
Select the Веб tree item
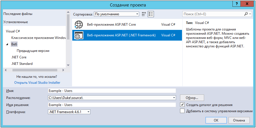pyautogui.click(x=14, y=44)
